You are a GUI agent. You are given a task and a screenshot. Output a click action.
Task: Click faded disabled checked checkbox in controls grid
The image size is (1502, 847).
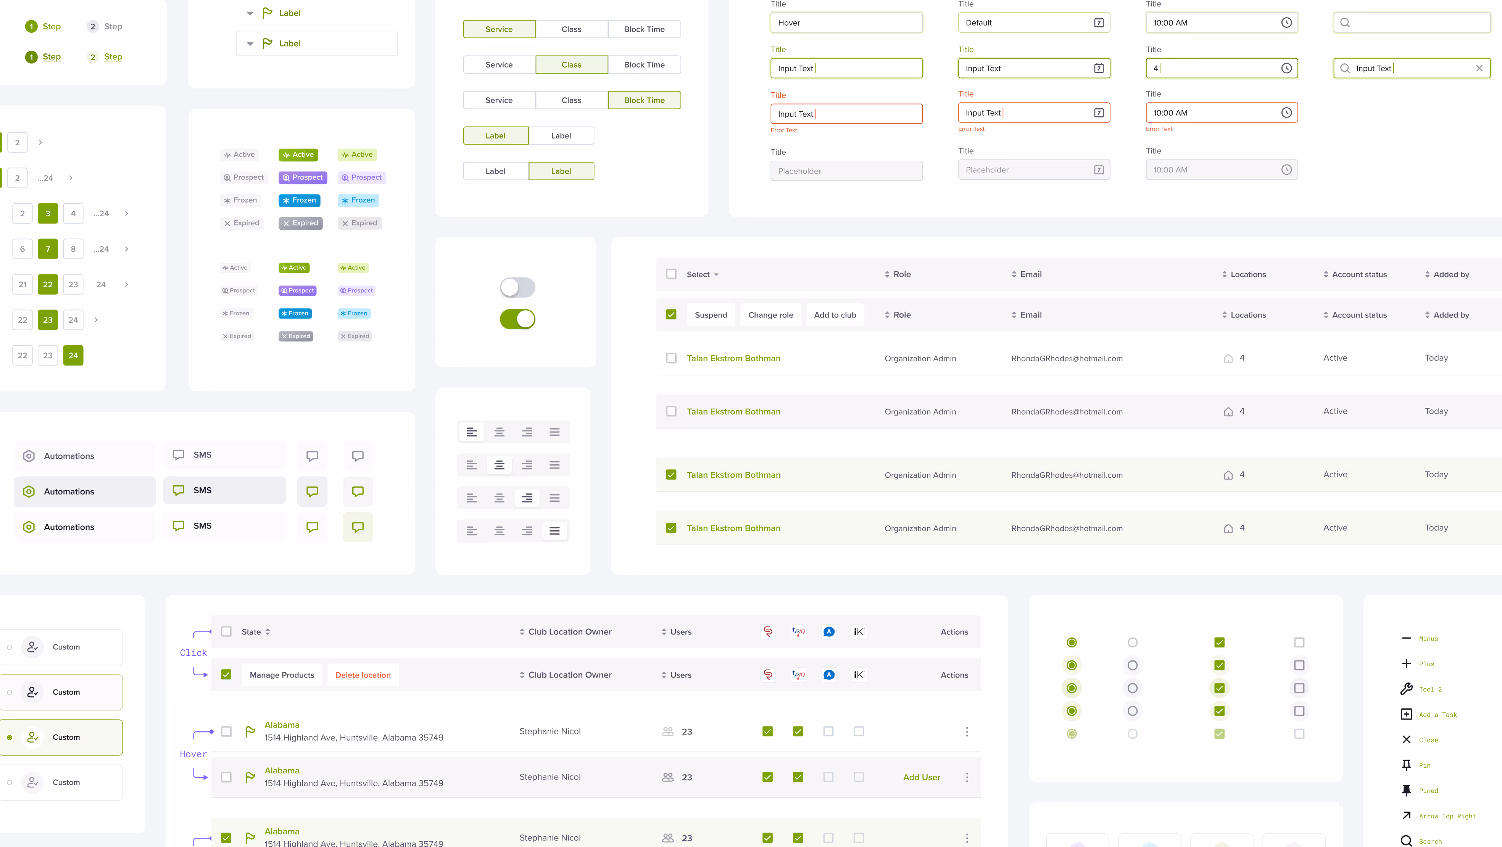coord(1218,734)
